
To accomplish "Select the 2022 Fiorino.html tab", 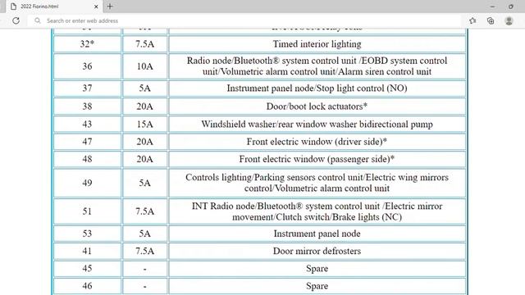I will [53, 7].
